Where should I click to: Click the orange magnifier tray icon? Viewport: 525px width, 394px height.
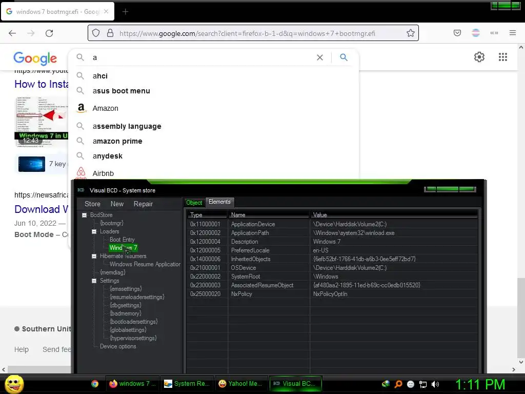398,384
